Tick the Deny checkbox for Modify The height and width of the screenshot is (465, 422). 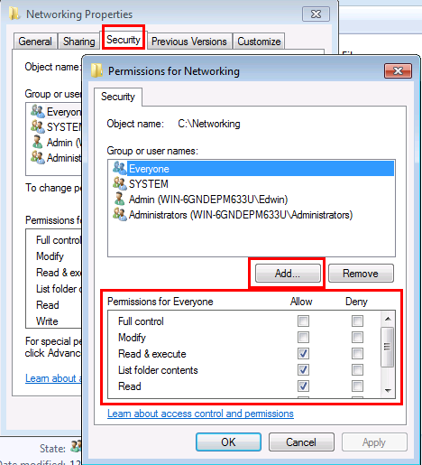click(x=357, y=338)
